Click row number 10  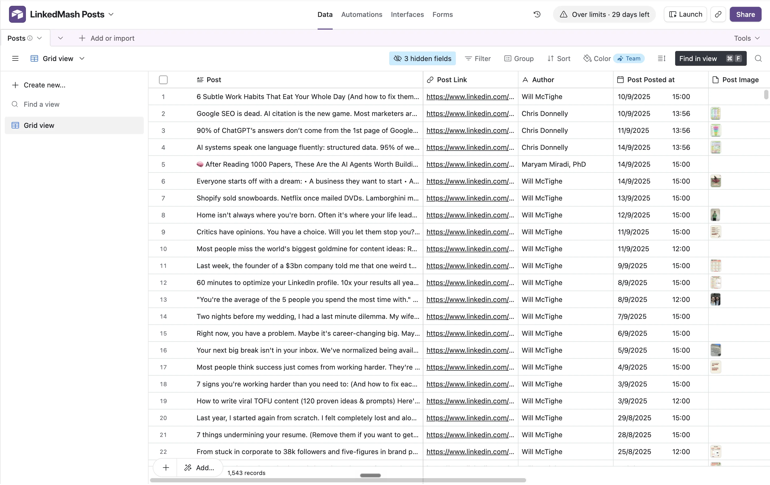click(x=163, y=249)
